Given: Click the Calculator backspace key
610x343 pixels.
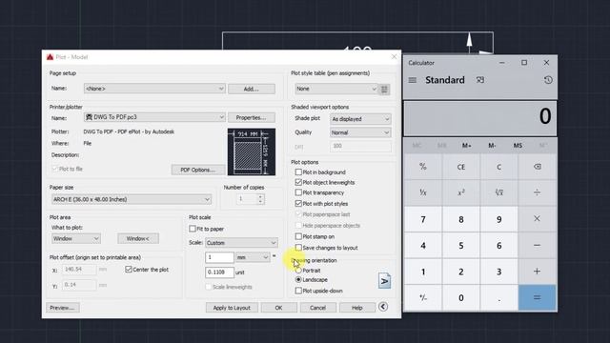Looking at the screenshot, I should coord(537,167).
